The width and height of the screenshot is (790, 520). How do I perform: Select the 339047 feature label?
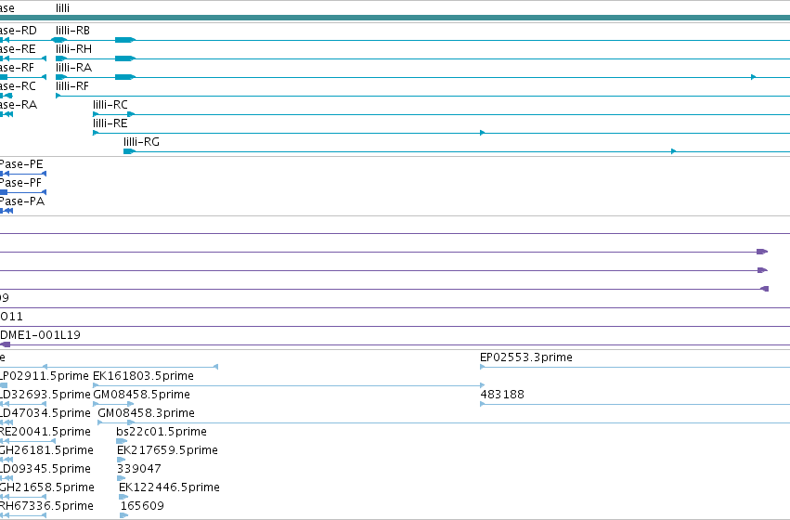point(139,469)
